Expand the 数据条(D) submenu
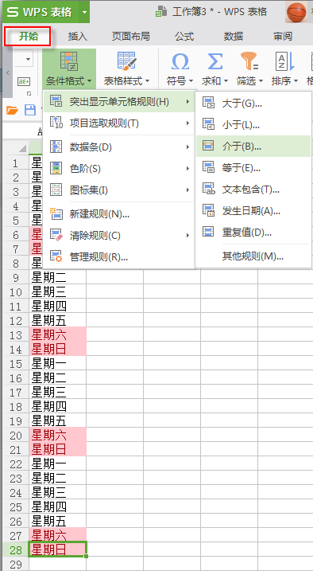 point(119,147)
